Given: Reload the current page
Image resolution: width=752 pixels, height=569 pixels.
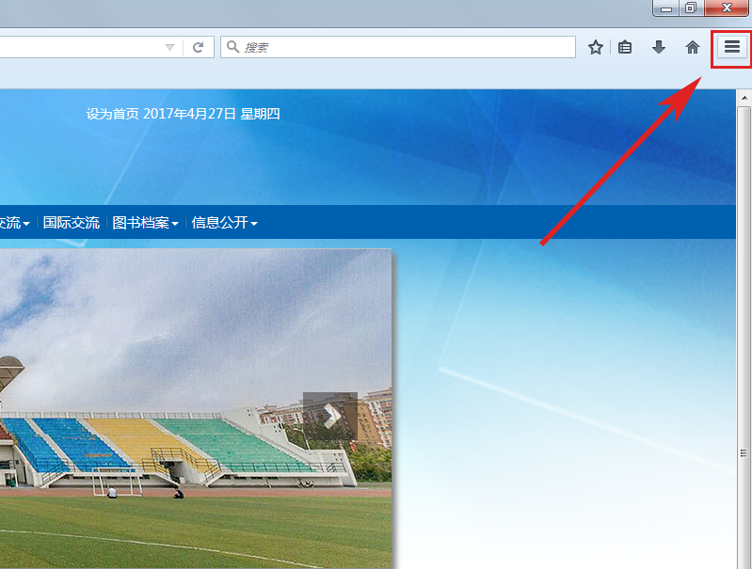Looking at the screenshot, I should [199, 47].
